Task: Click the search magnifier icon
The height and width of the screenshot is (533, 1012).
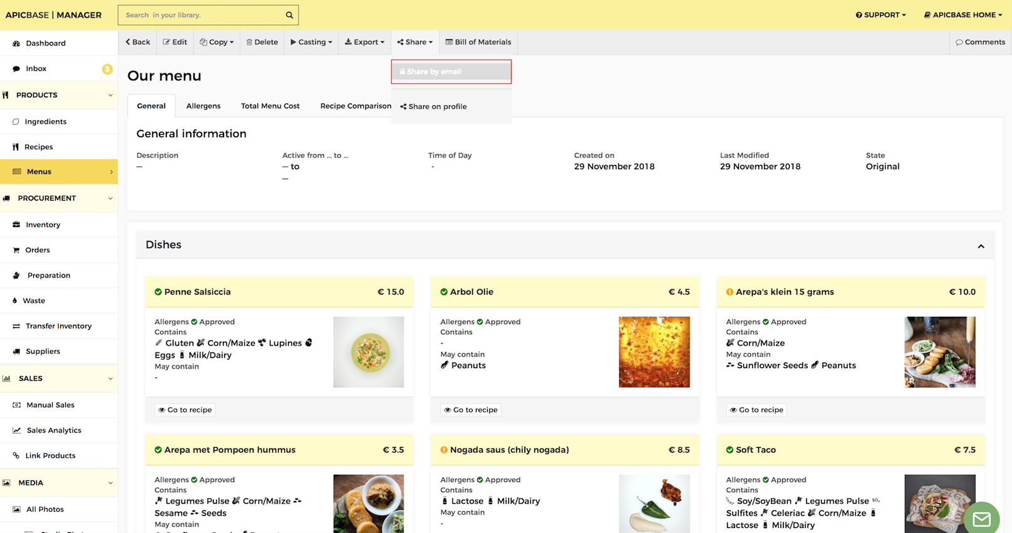Action: click(289, 15)
